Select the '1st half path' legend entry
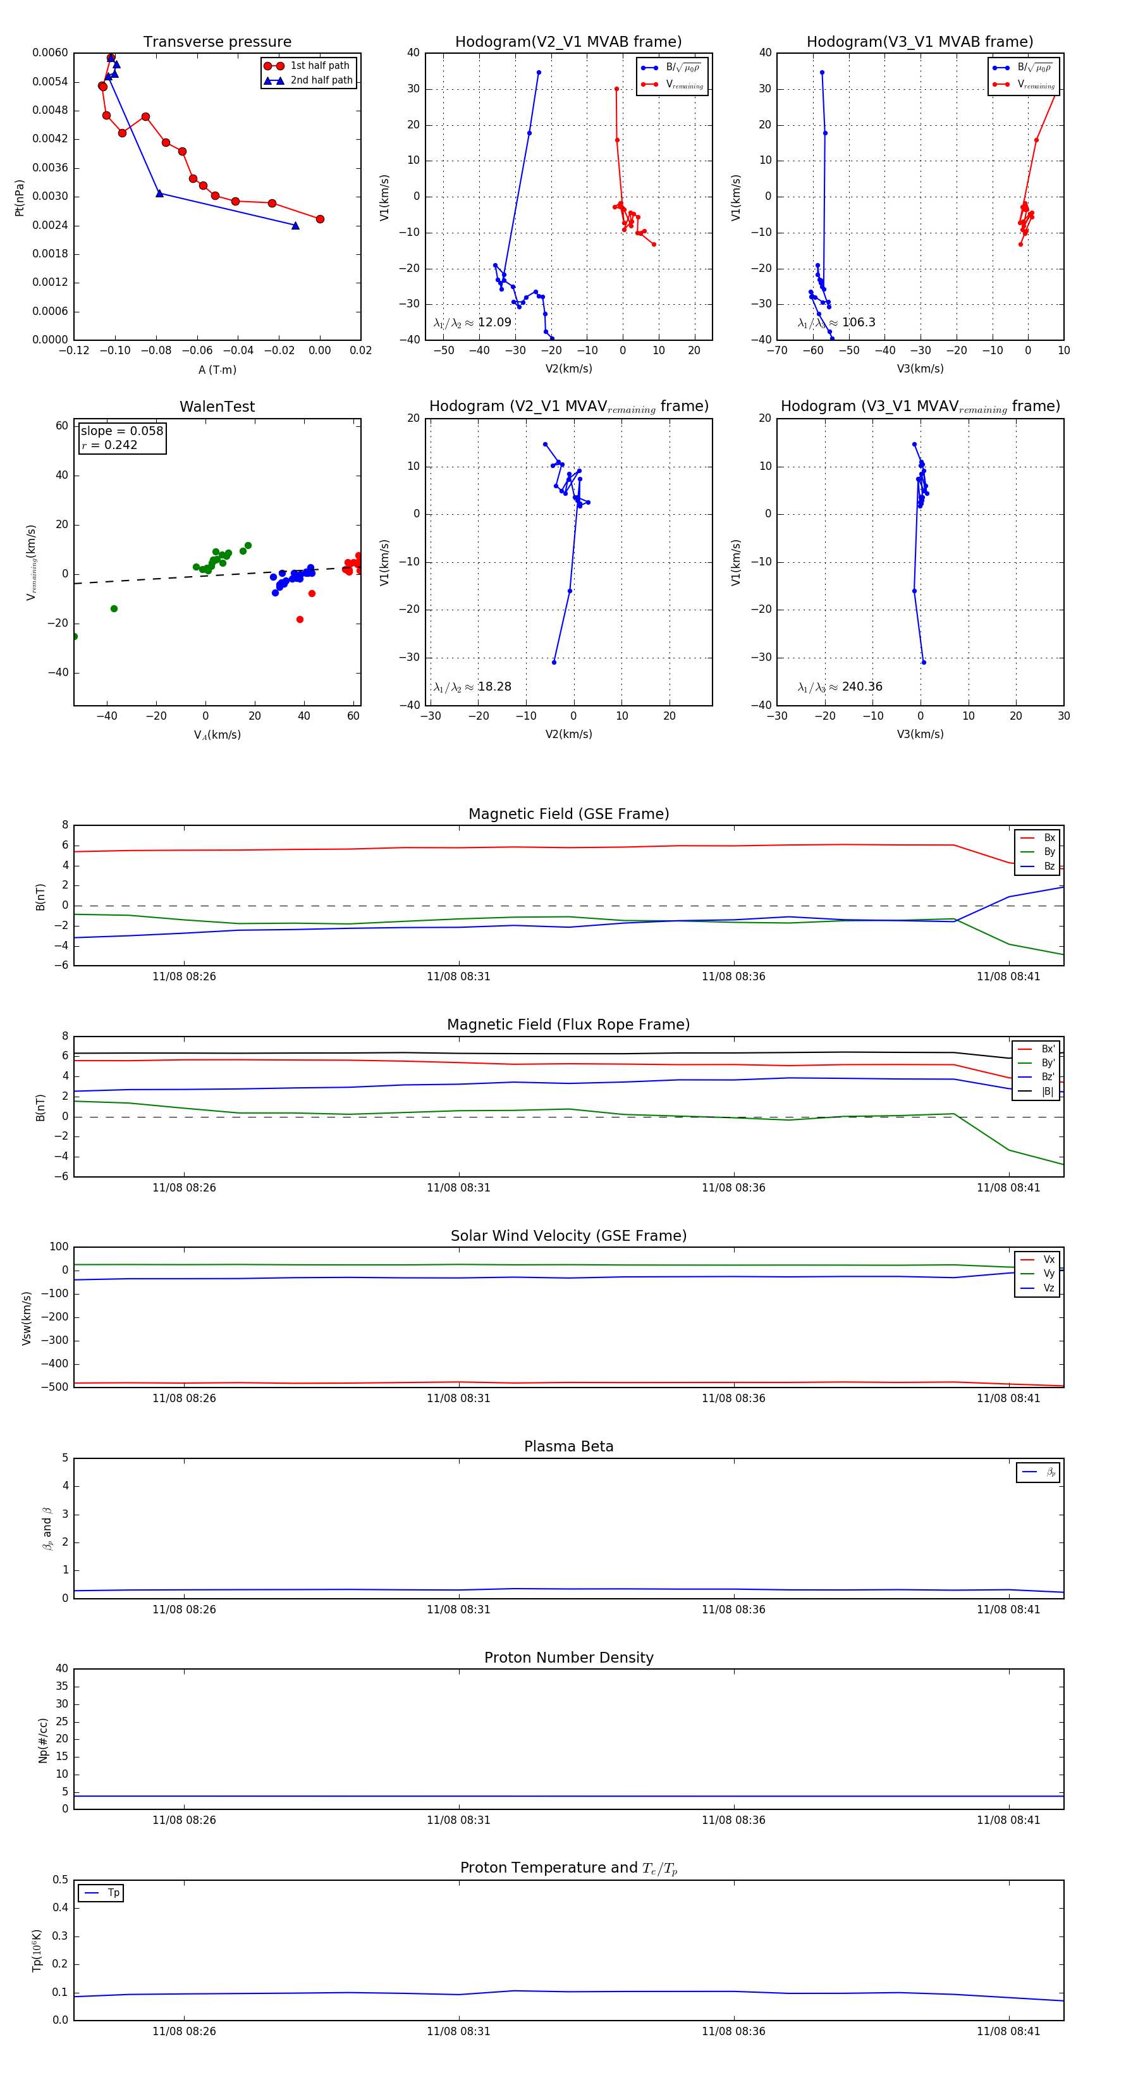The width and height of the screenshot is (1138, 2087). [x=309, y=66]
